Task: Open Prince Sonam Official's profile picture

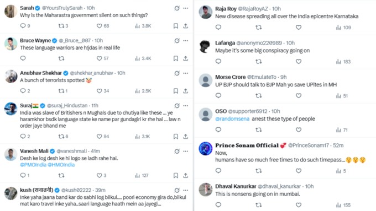Action: tap(206, 148)
